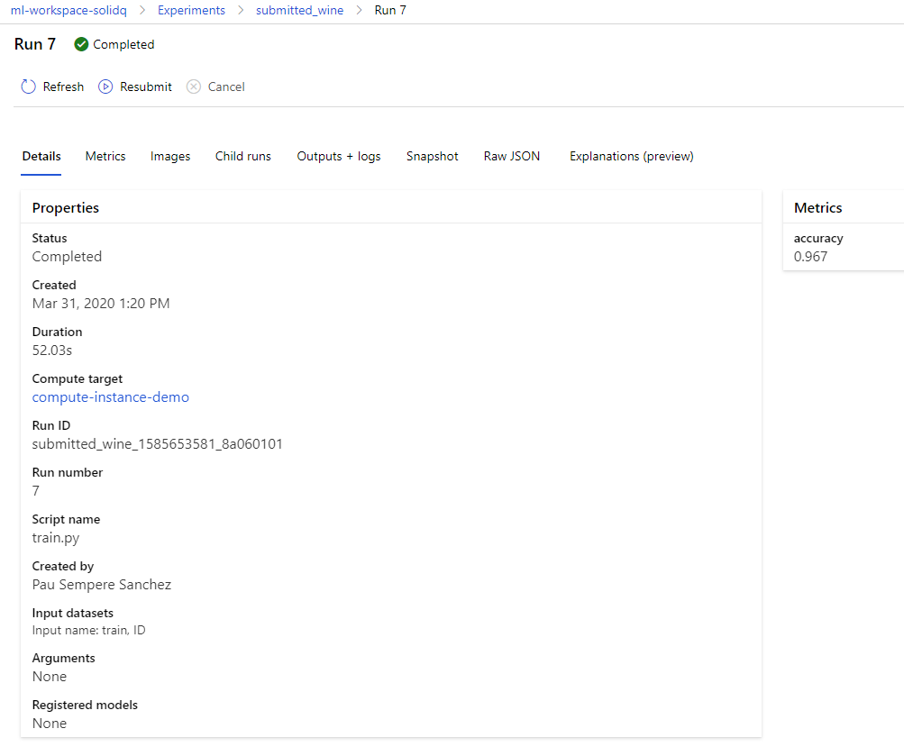The width and height of the screenshot is (904, 756).
Task: Open the compute-instance-demo compute target link
Action: 110,396
